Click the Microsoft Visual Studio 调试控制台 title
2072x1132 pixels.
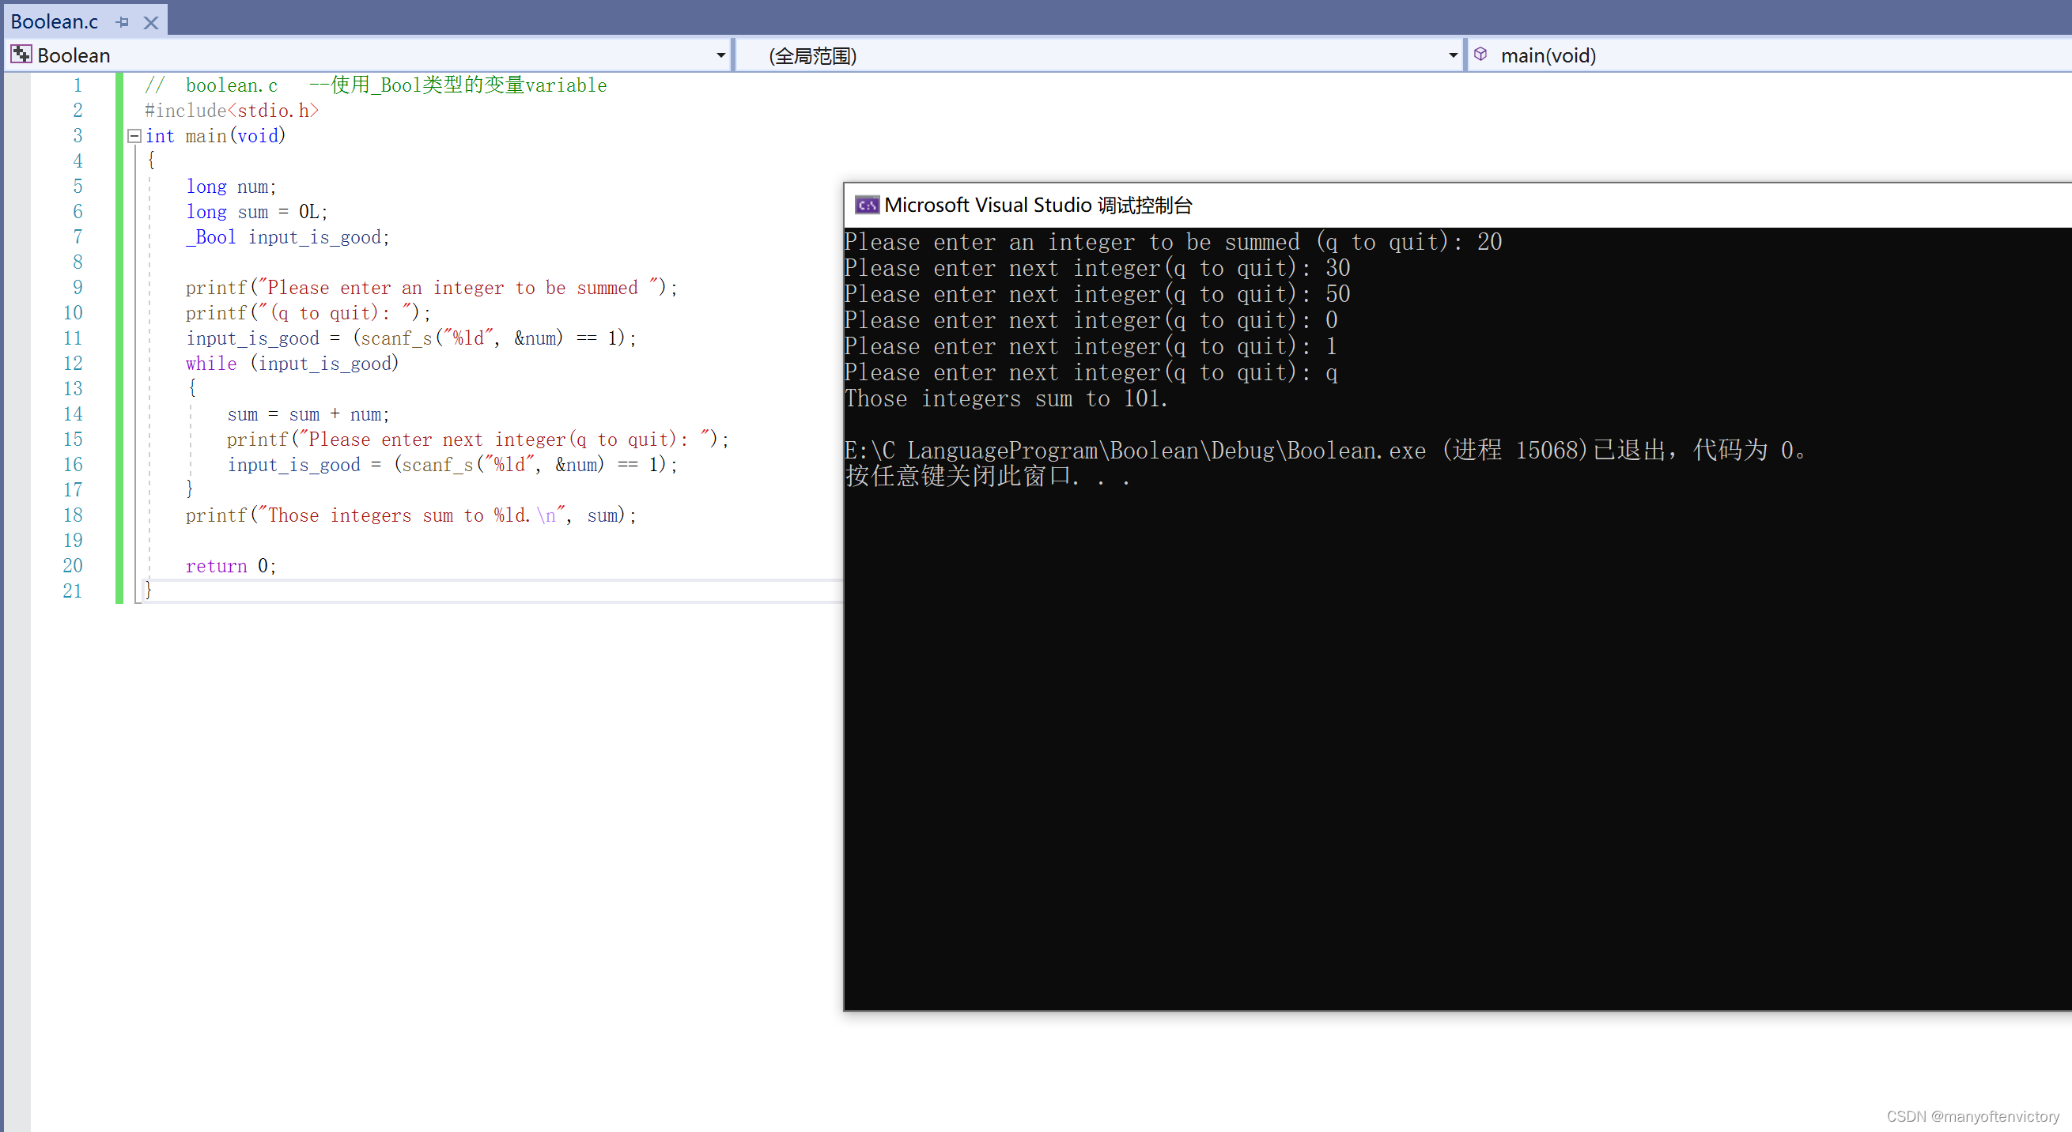[x=1038, y=206]
